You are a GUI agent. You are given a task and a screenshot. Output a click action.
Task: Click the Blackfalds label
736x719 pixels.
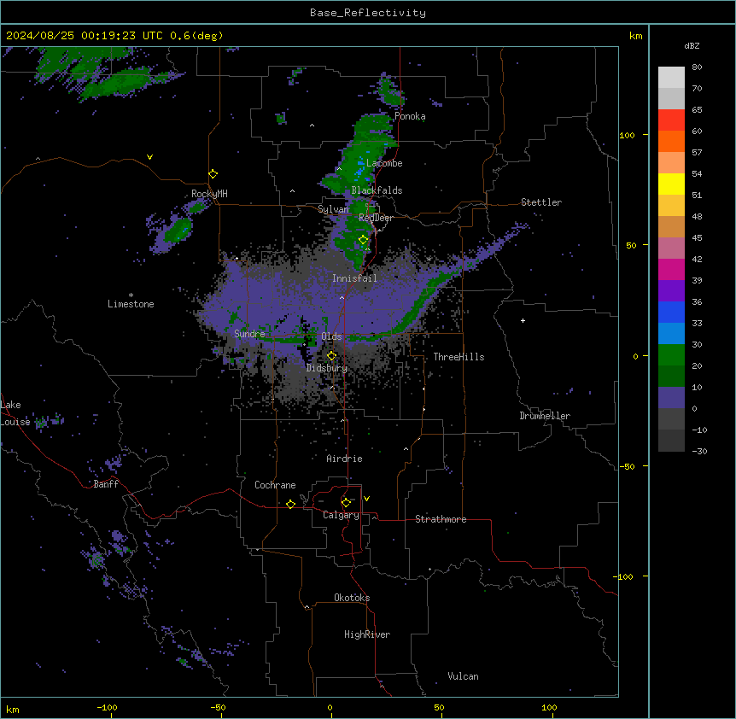(377, 190)
